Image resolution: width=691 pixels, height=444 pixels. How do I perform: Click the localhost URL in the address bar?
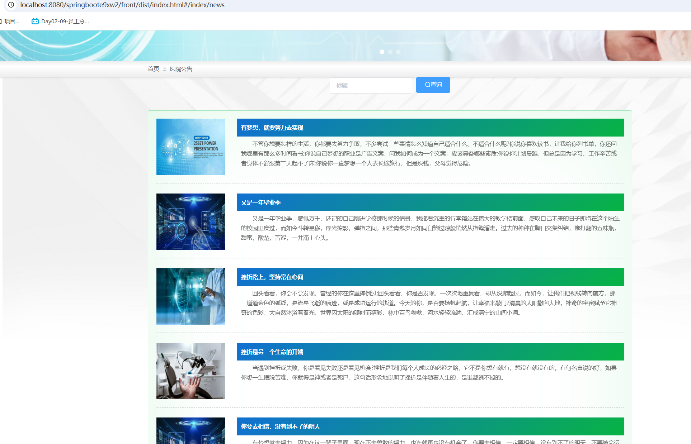pos(122,5)
